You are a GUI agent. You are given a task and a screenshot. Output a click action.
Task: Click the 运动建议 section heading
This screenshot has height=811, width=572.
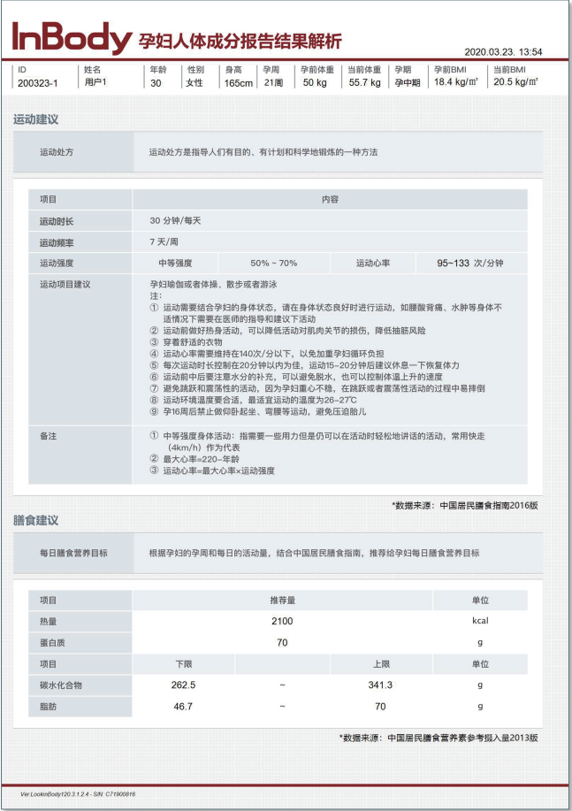pyautogui.click(x=35, y=119)
